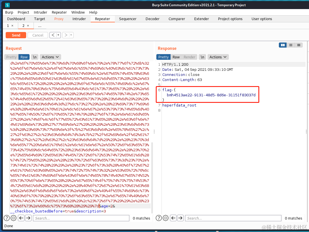Click the Connection: close header line

pos(181,75)
